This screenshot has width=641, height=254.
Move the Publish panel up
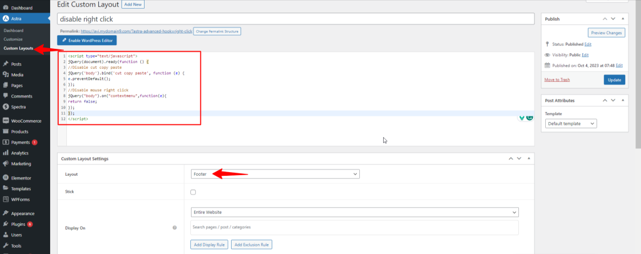tap(605, 19)
